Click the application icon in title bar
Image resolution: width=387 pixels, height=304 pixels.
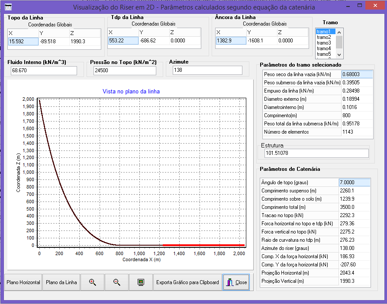click(8, 7)
